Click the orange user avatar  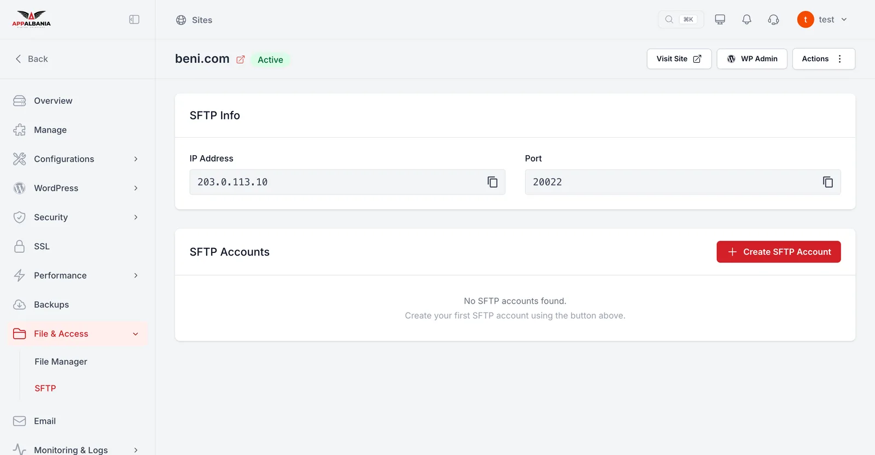click(x=806, y=20)
